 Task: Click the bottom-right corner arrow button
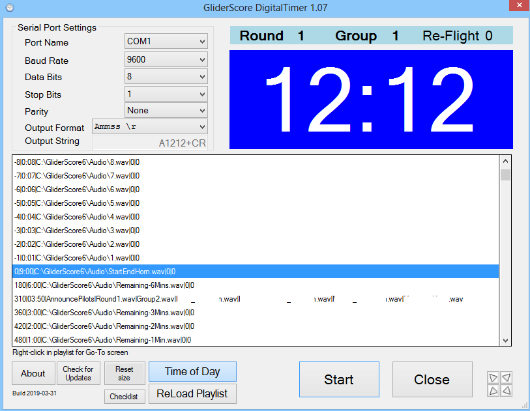point(507,390)
